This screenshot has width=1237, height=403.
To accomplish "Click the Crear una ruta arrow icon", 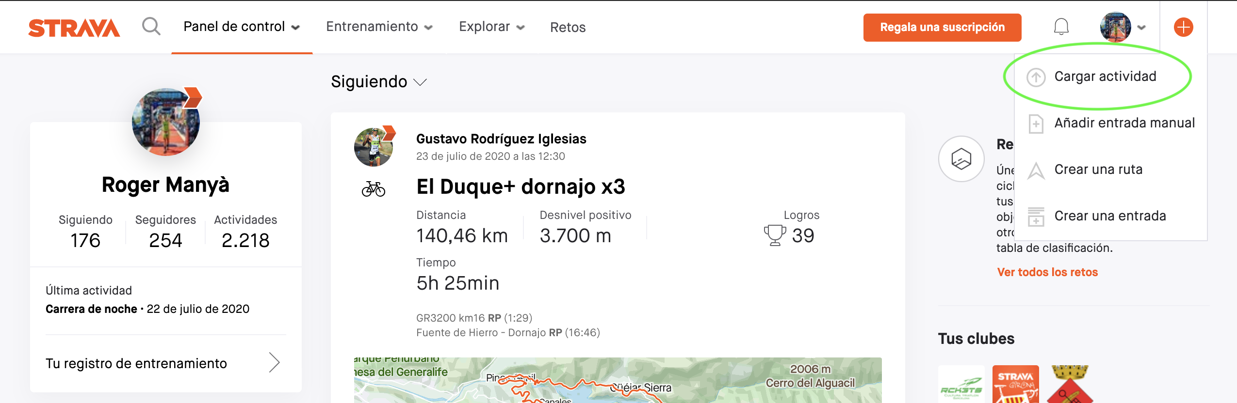I will click(x=1036, y=170).
